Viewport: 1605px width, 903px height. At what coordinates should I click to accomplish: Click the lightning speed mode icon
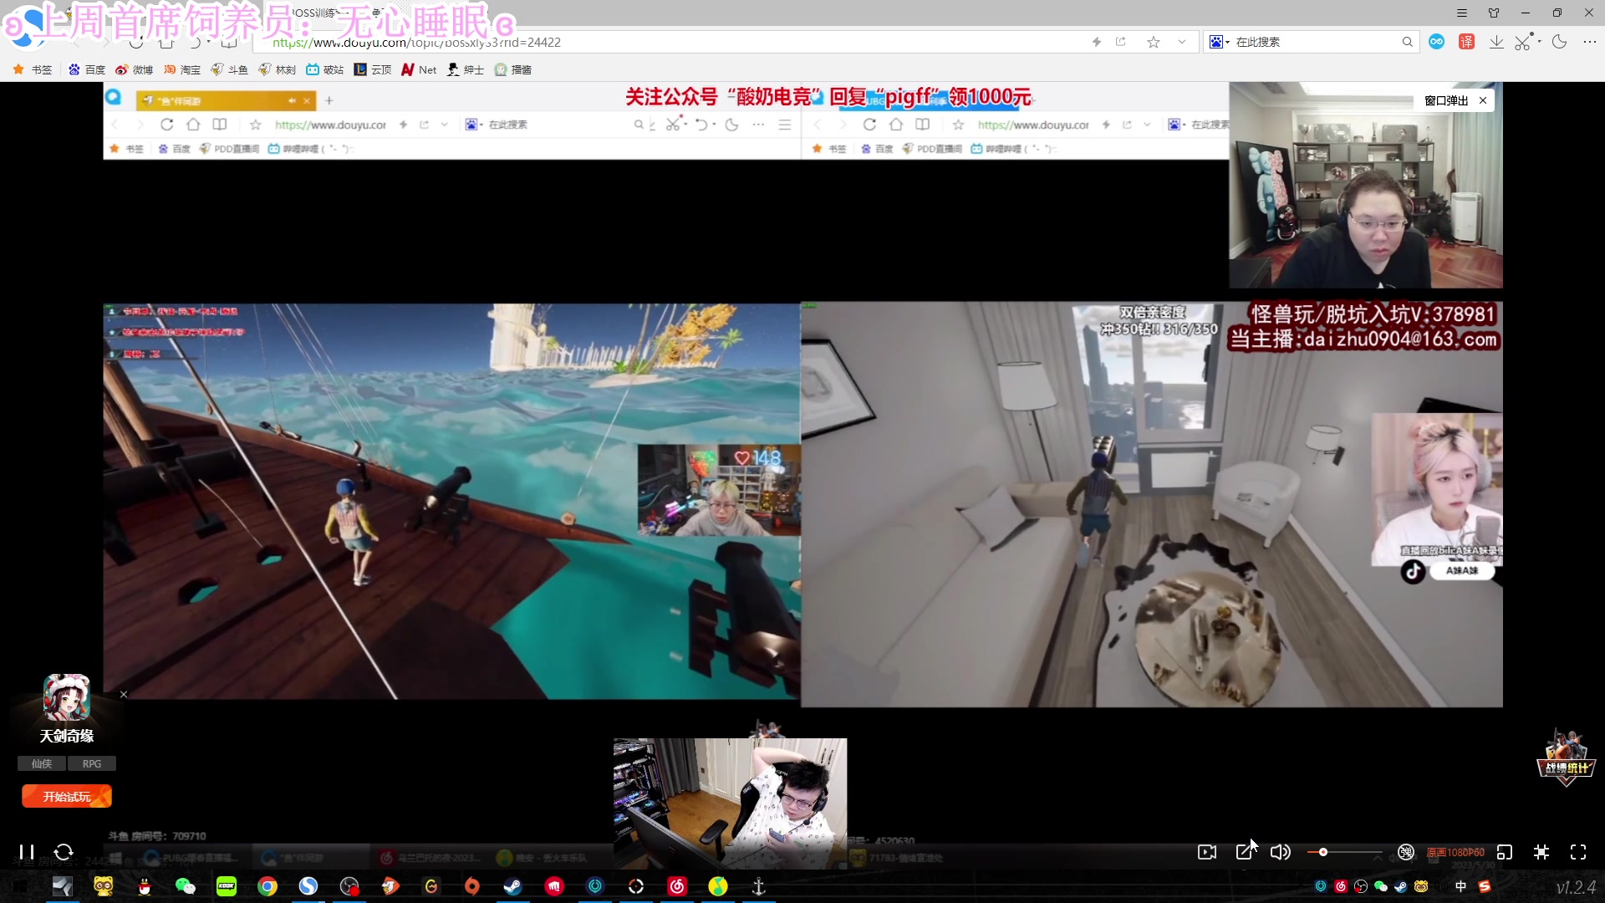click(1097, 42)
